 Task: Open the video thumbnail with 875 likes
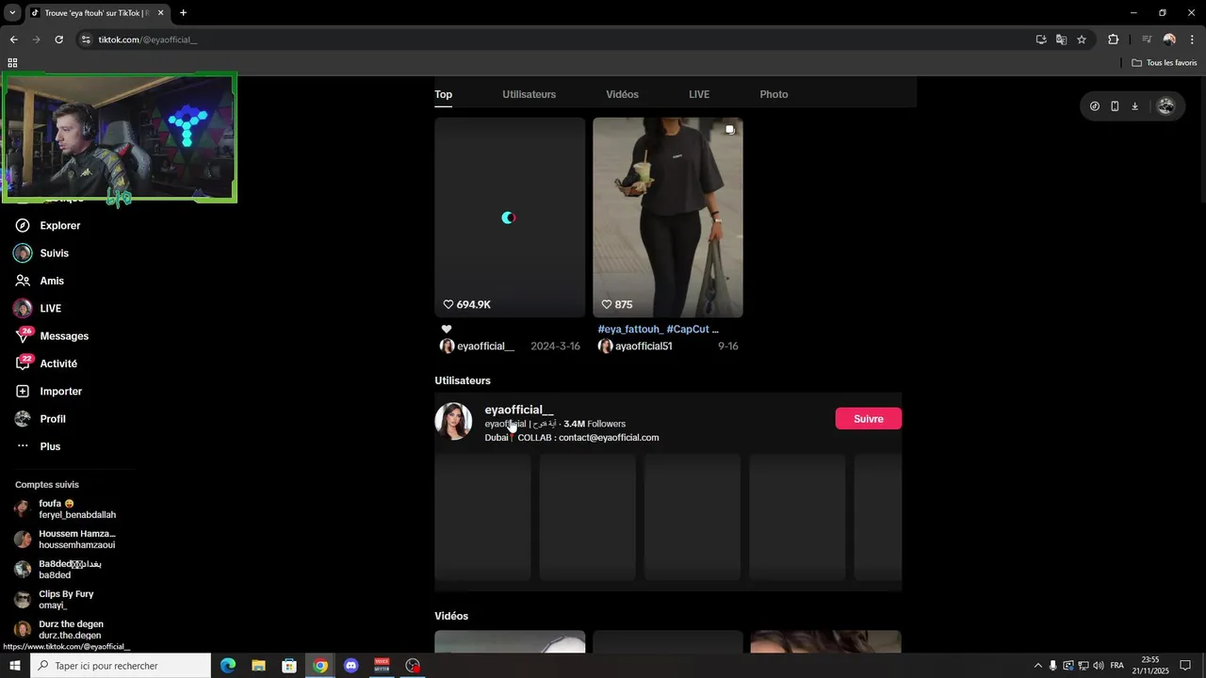tap(668, 218)
